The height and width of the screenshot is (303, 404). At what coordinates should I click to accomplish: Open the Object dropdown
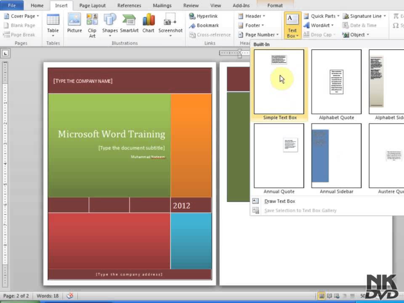356,35
